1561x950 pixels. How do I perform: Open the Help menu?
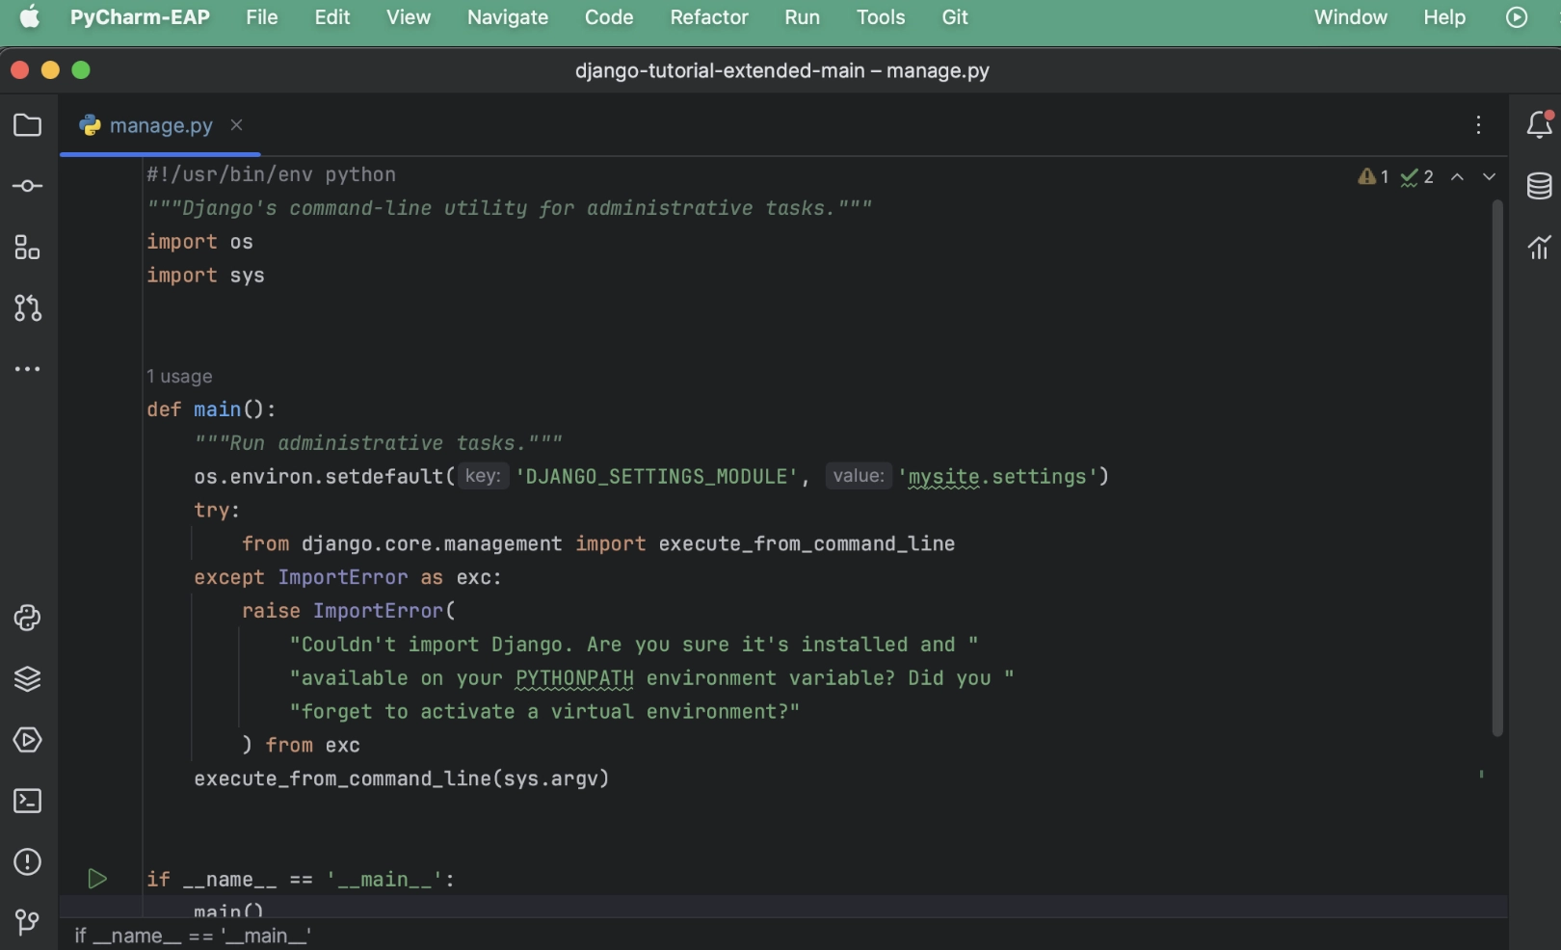coord(1444,17)
